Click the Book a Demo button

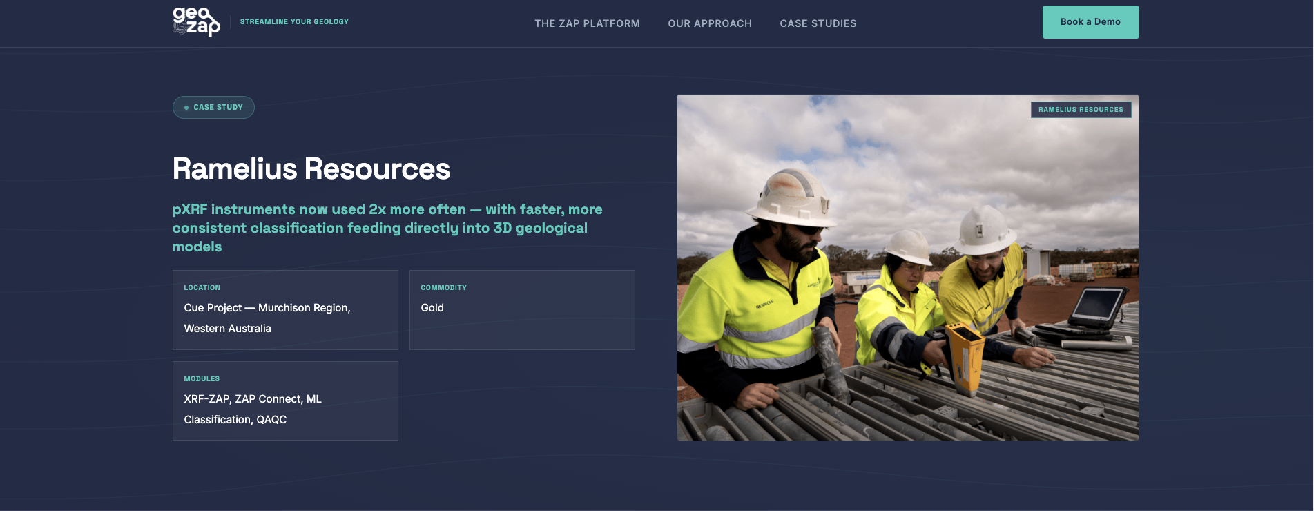click(1090, 22)
